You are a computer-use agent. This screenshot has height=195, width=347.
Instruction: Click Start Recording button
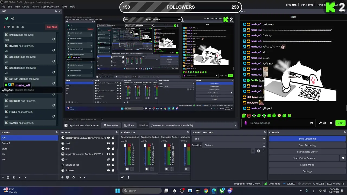pyautogui.click(x=307, y=145)
